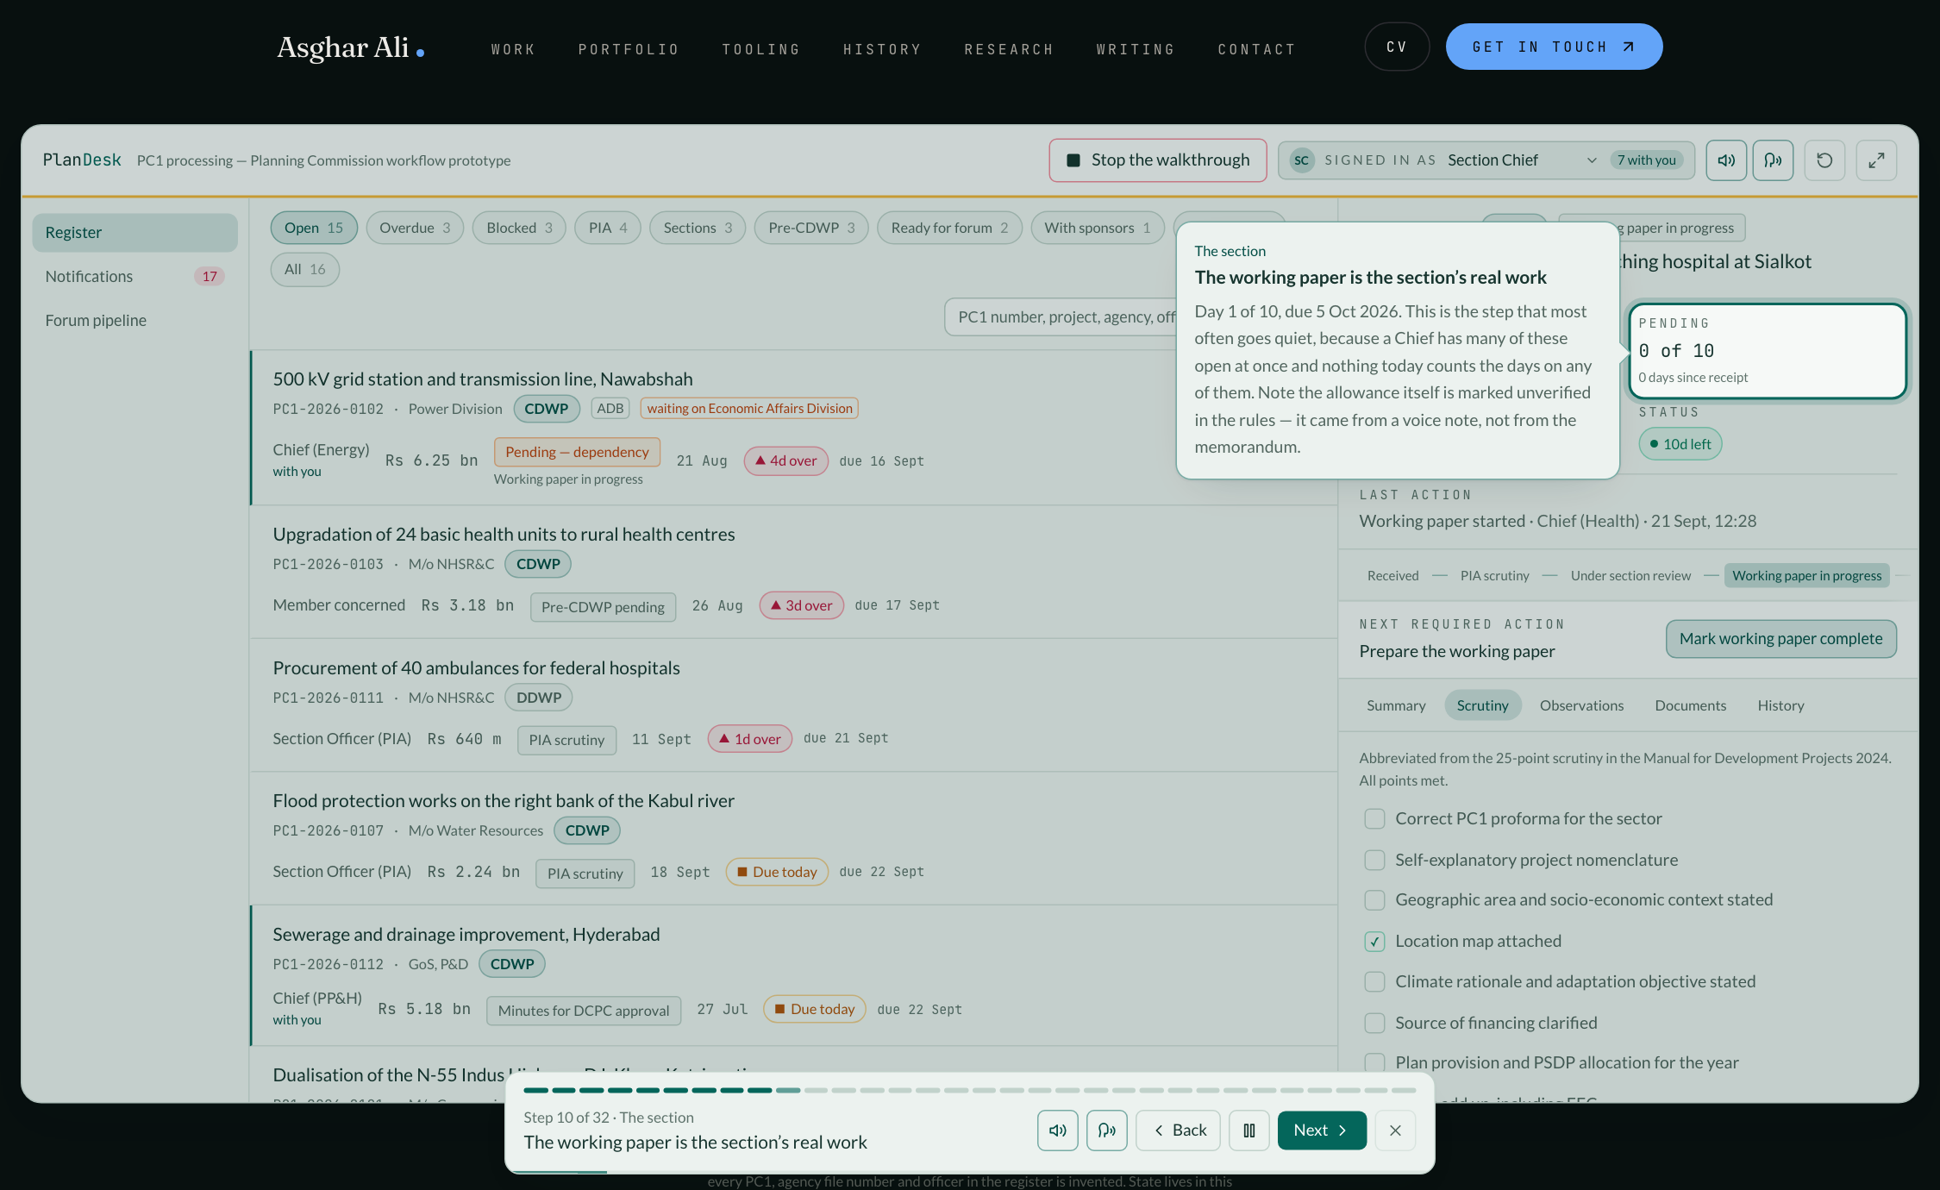
Task: Open the Signed in as Section Chief dropdown
Action: (x=1487, y=160)
